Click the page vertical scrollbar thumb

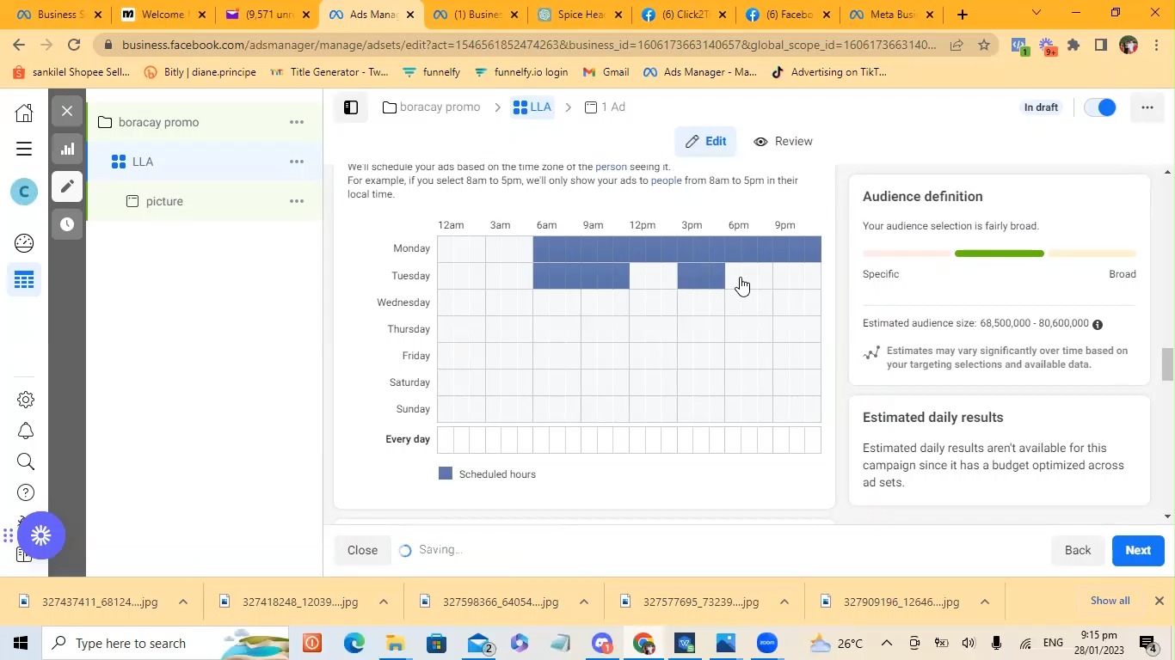click(x=1167, y=364)
